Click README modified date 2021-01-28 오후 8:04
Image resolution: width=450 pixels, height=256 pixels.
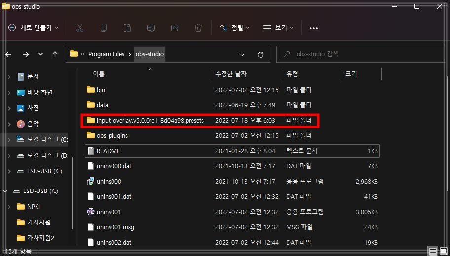[245, 151]
